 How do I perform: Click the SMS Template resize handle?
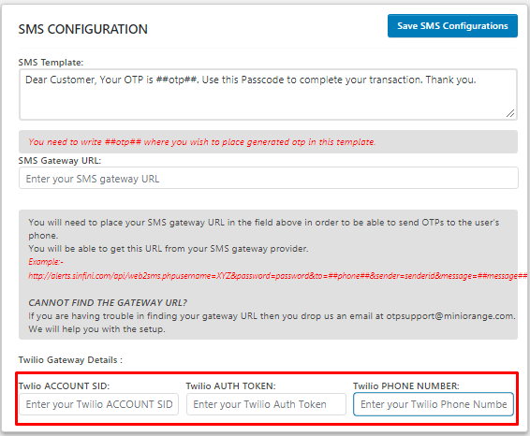point(510,113)
